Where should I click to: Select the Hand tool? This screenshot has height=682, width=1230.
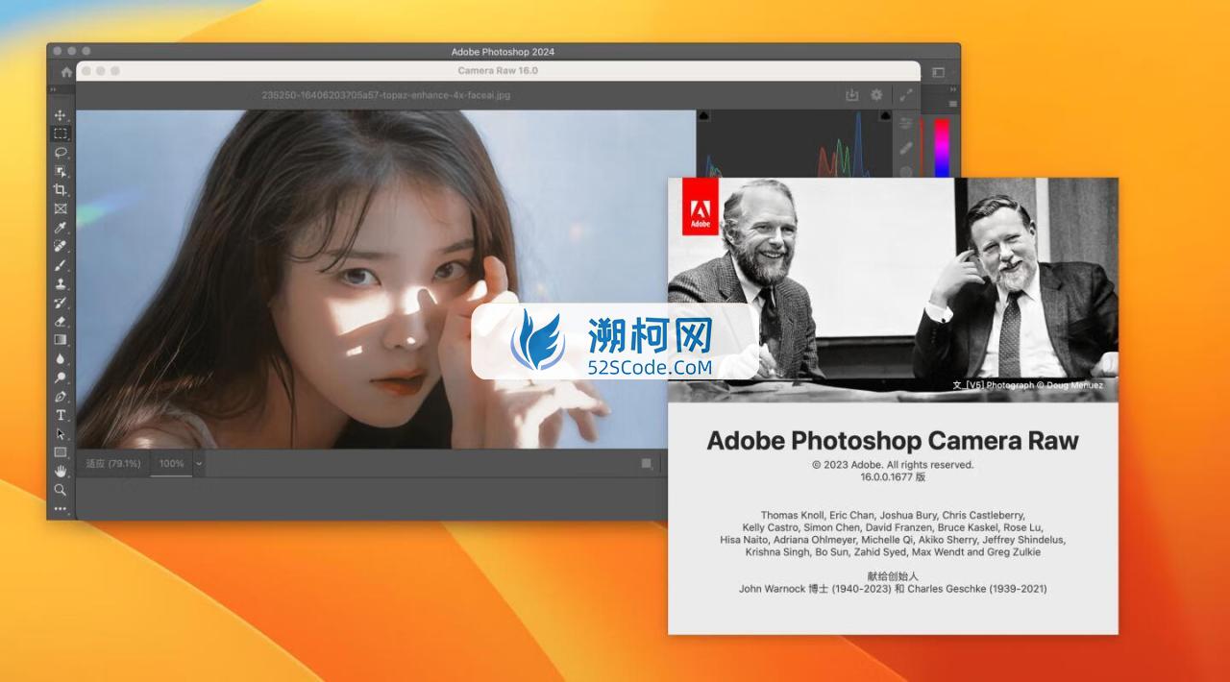tap(61, 471)
